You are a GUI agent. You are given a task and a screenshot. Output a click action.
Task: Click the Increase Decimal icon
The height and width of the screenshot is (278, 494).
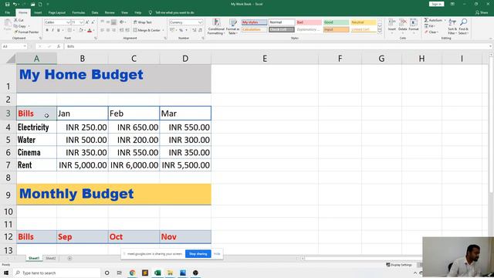click(x=194, y=30)
